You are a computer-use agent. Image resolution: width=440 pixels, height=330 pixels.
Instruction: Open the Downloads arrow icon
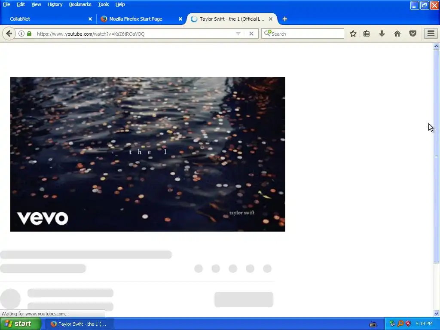382,34
